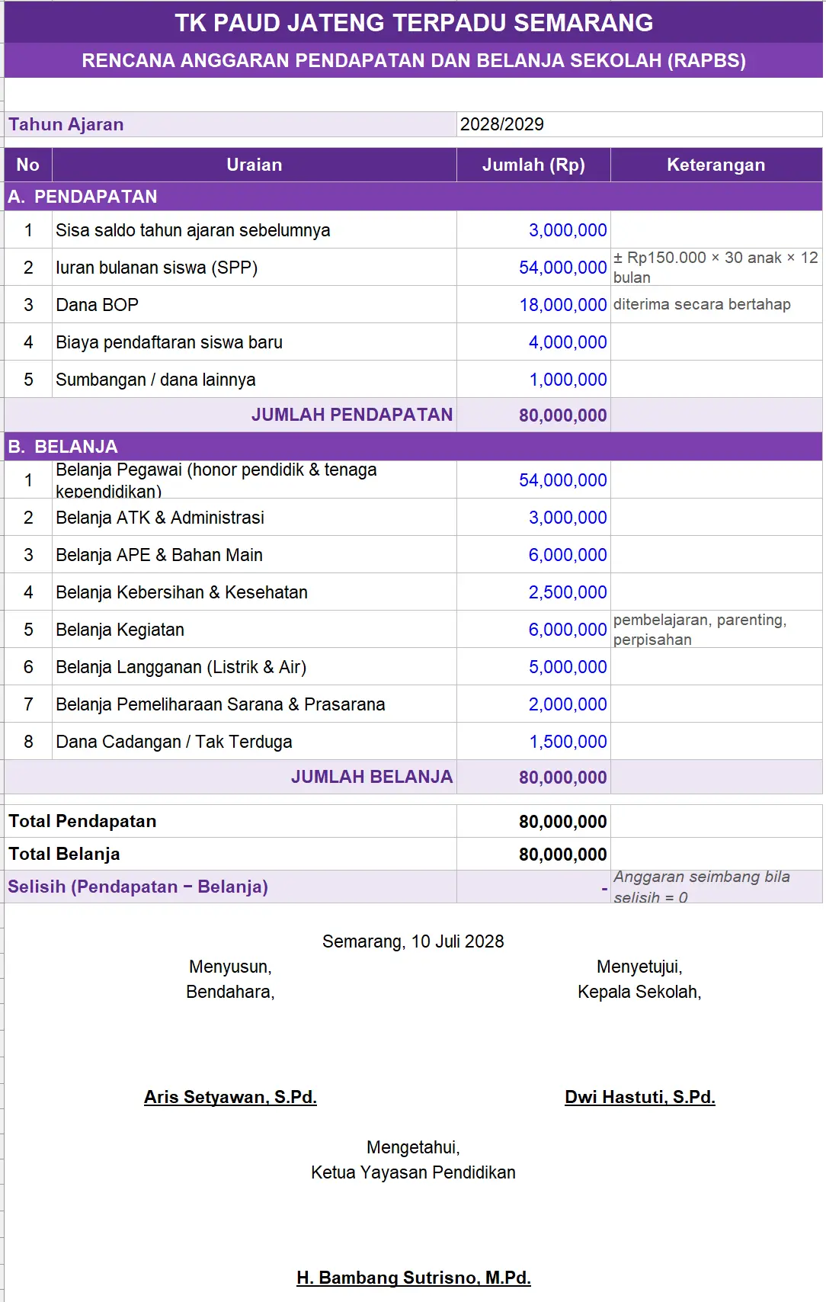Screen dimensions: 826x1302
Task: Click the Total Belanja 80,000,000 value
Action: coord(533,854)
